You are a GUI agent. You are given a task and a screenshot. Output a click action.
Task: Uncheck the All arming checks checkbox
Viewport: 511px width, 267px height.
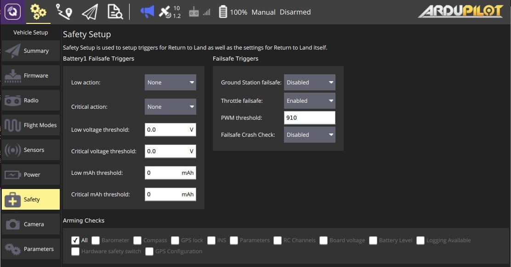coord(75,240)
